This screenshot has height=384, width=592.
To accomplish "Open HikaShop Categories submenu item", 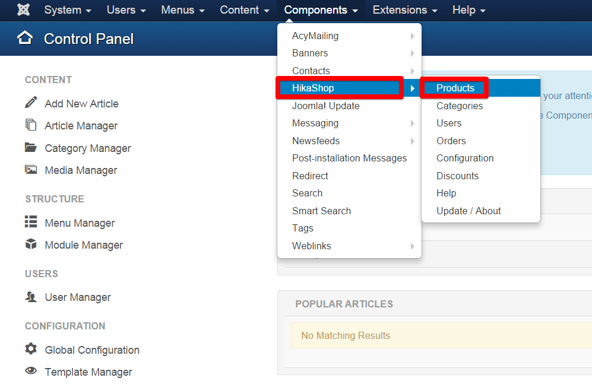I will point(481,106).
